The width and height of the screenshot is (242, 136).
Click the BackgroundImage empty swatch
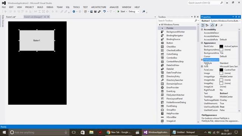(221, 49)
